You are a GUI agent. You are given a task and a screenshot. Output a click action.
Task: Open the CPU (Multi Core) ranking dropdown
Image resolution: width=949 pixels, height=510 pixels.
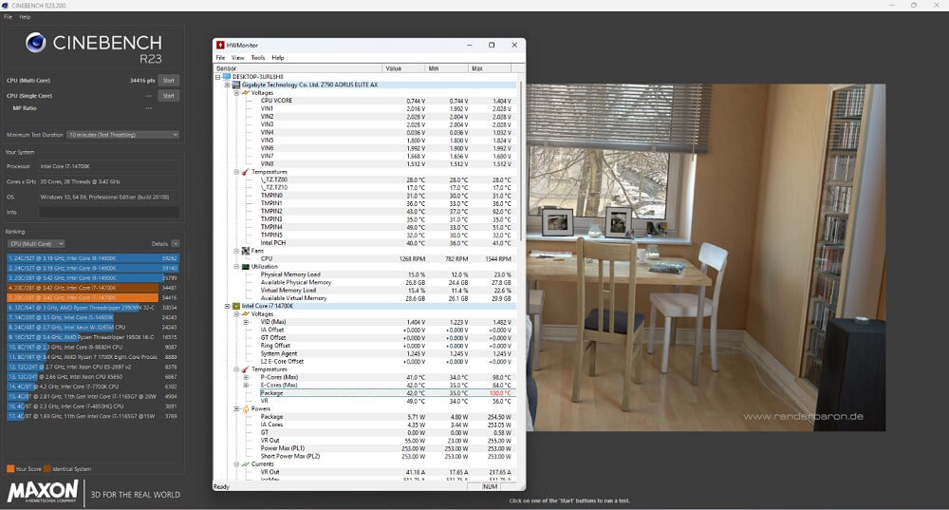[x=37, y=244]
